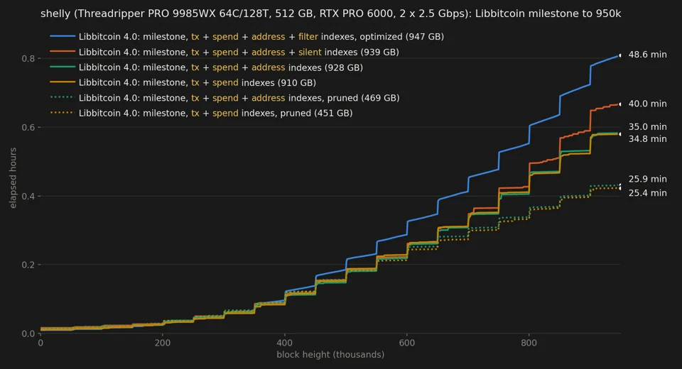Click the y-axis tick label '0.4'

(28, 196)
